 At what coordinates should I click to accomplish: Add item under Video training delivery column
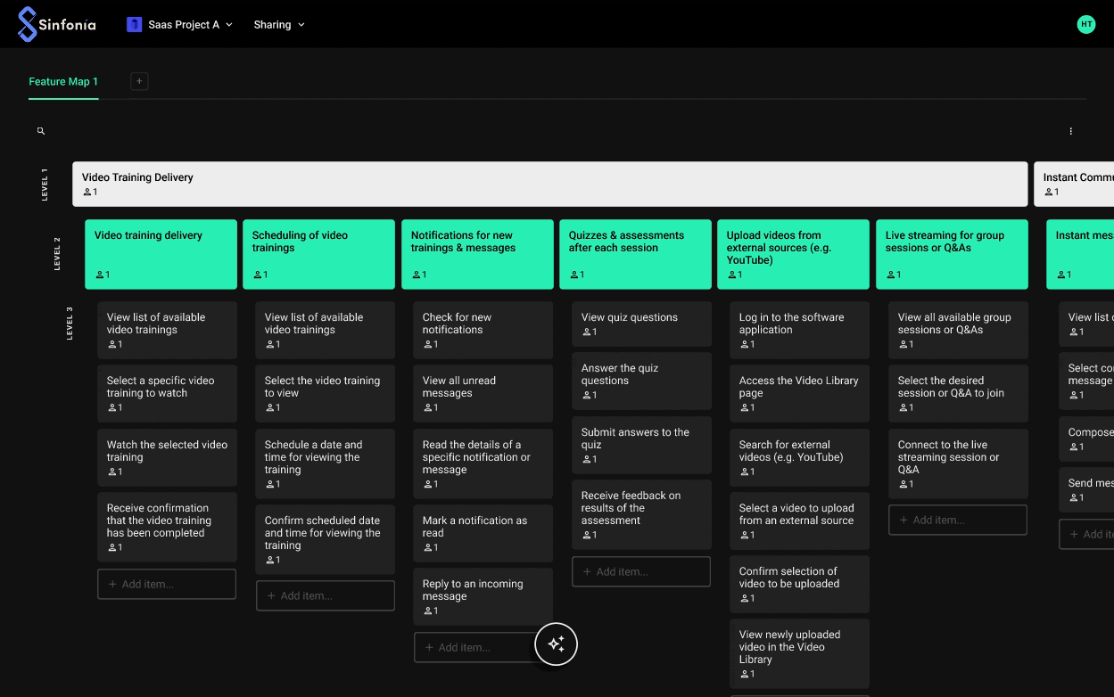click(167, 584)
